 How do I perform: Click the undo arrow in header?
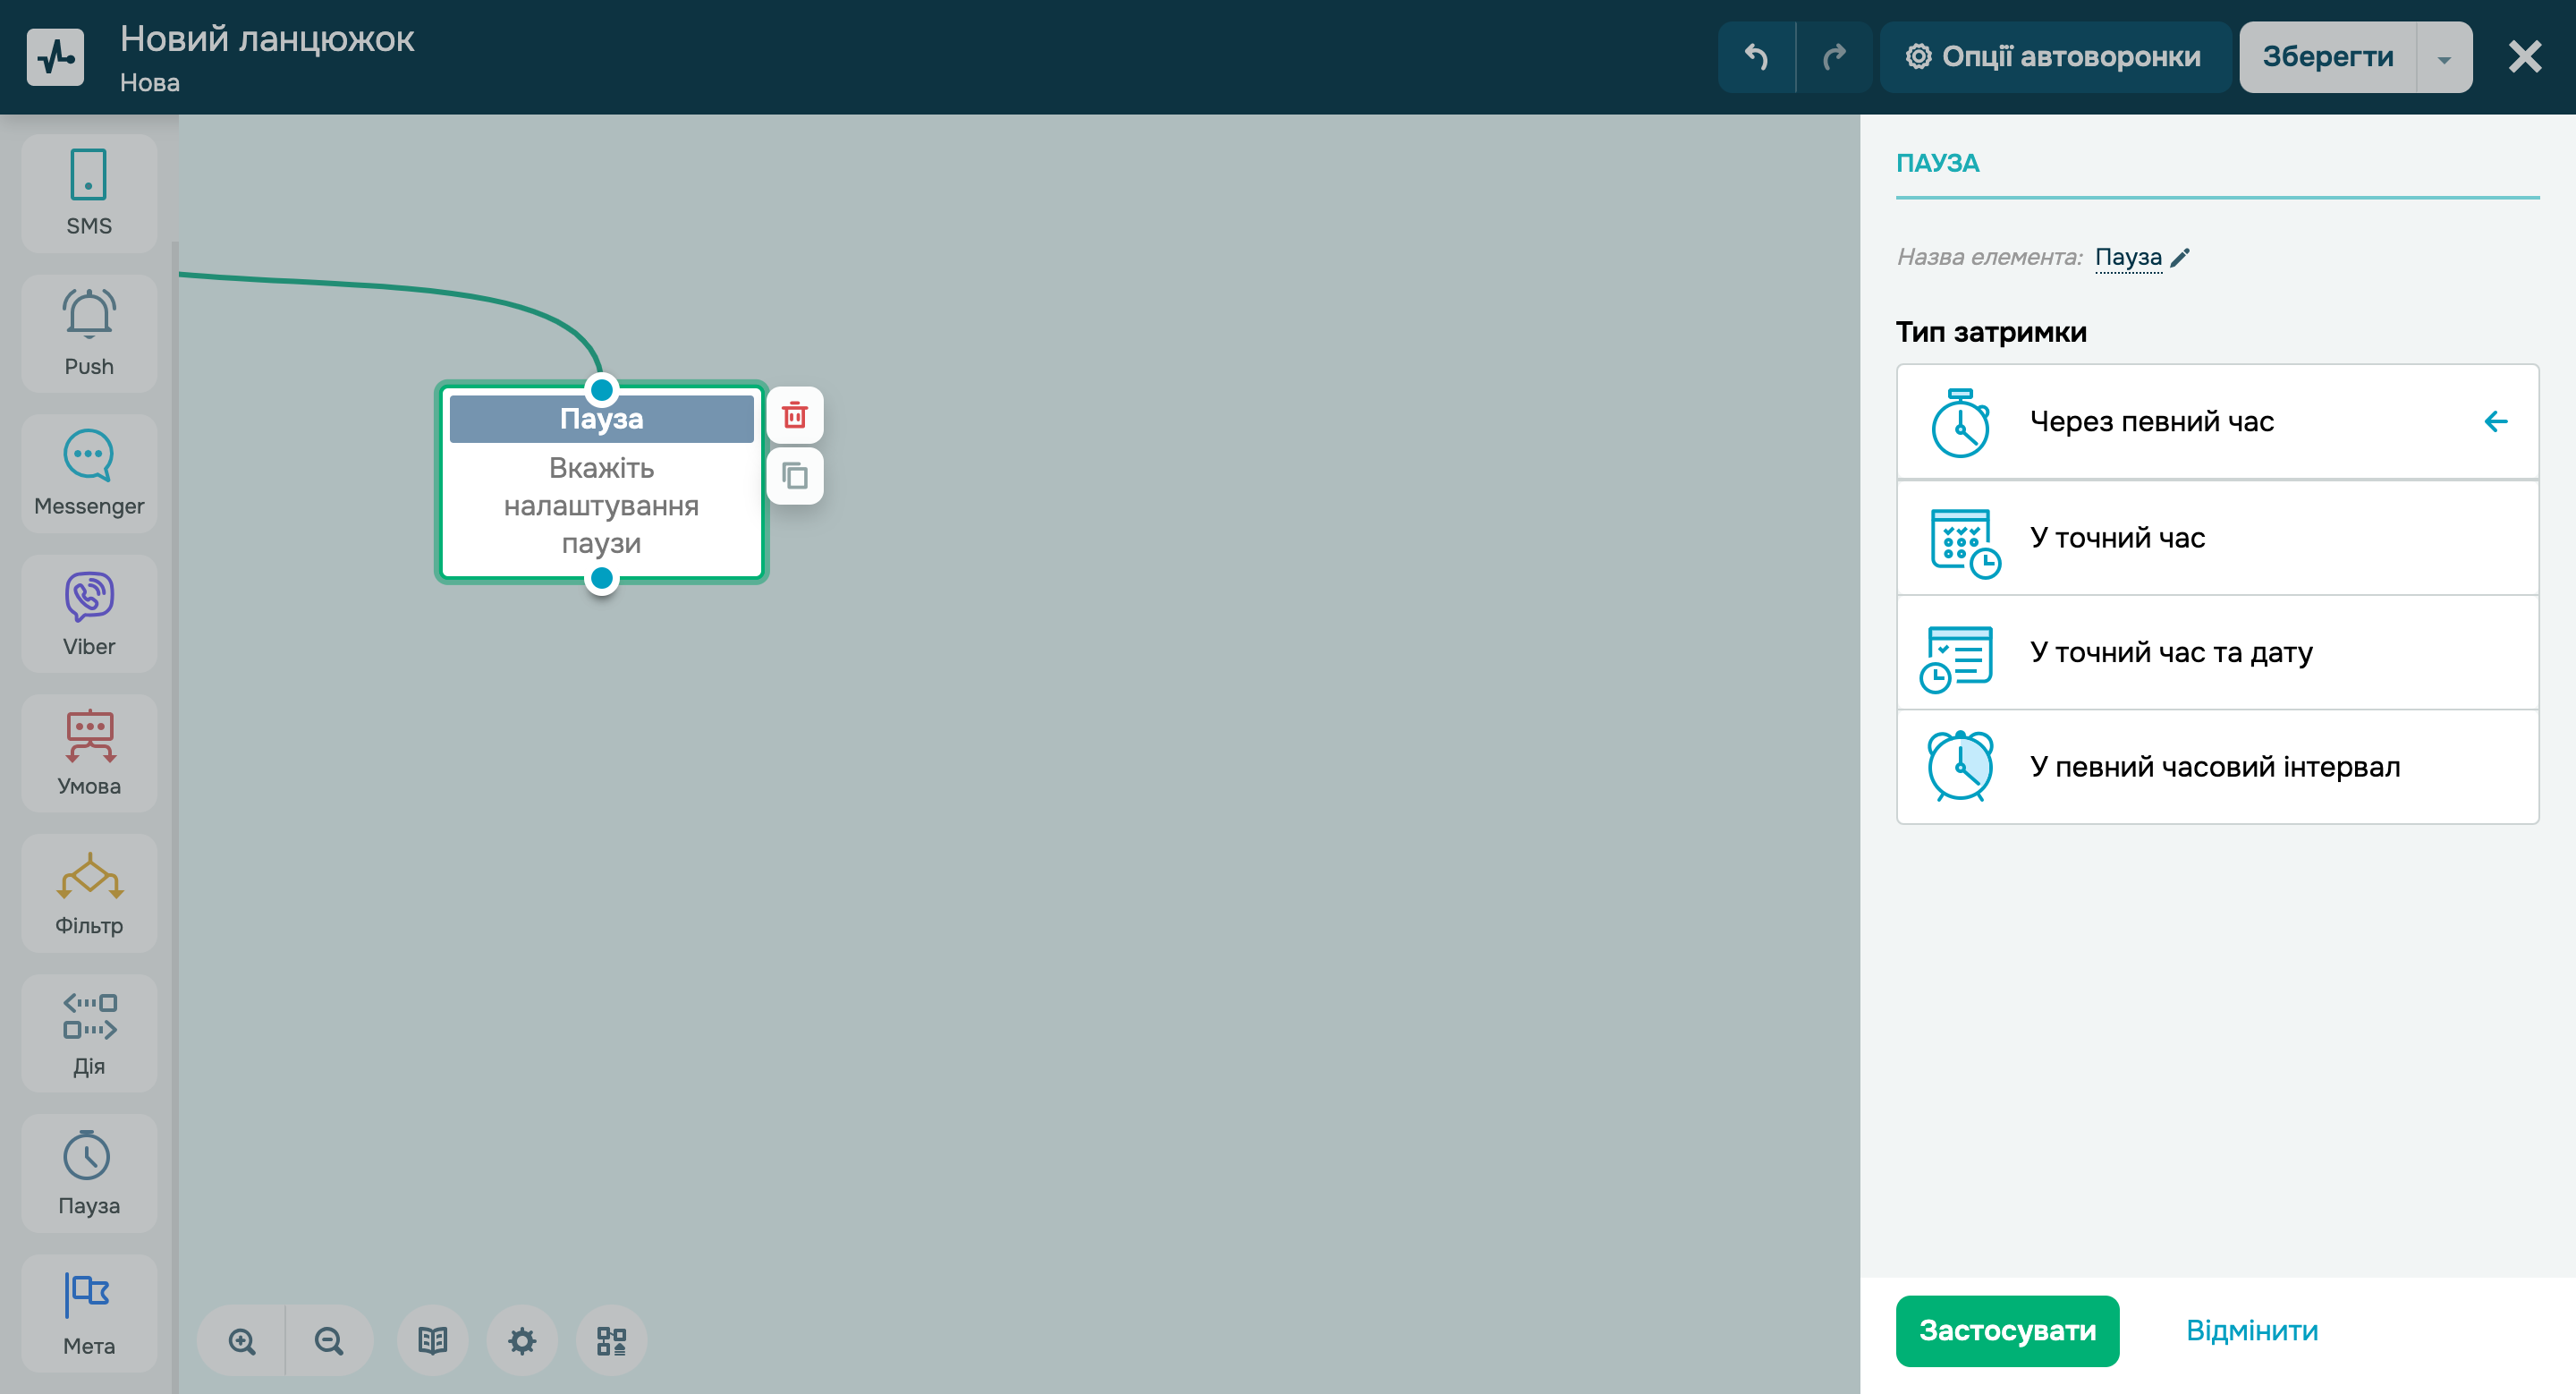coord(1756,57)
